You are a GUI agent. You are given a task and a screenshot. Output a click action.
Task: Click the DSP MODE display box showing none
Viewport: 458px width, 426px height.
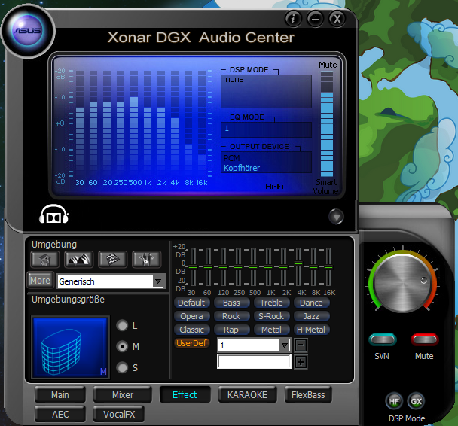pos(267,91)
